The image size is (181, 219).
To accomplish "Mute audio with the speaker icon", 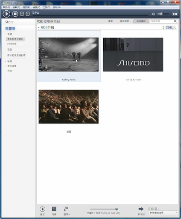I will tap(153, 14).
